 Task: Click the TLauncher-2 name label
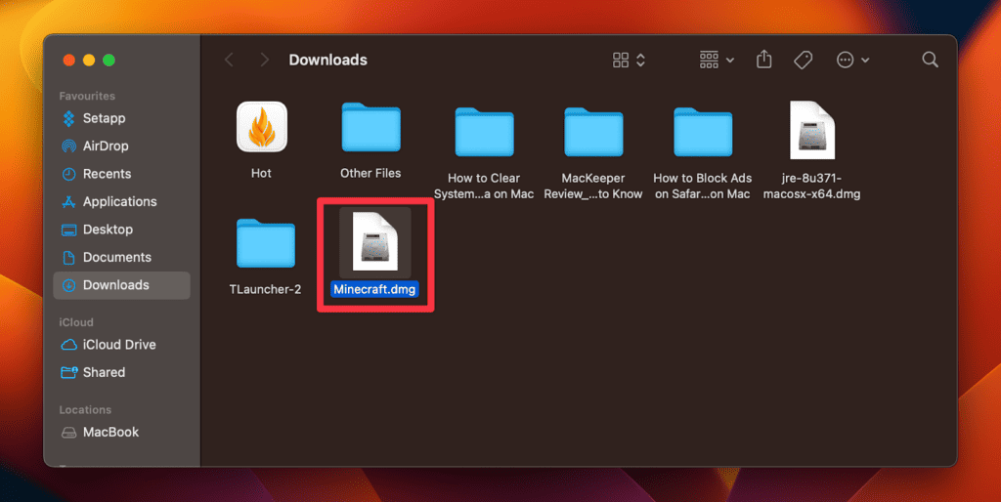click(265, 290)
